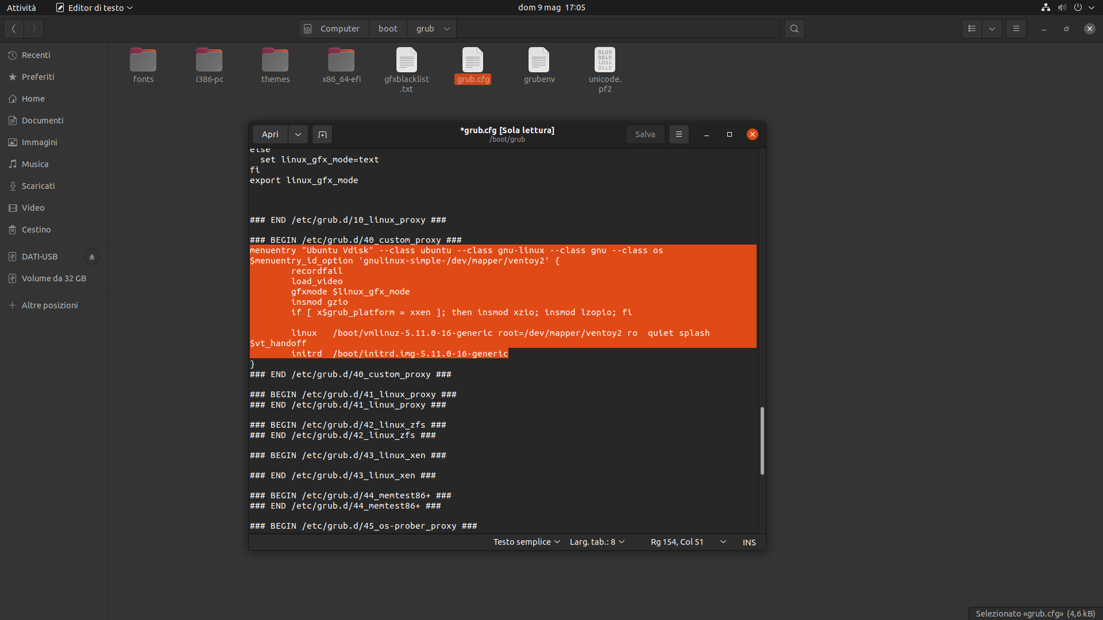1103x620 pixels.
Task: Click the text editor vertical scrollbar handle
Action: coord(762,441)
